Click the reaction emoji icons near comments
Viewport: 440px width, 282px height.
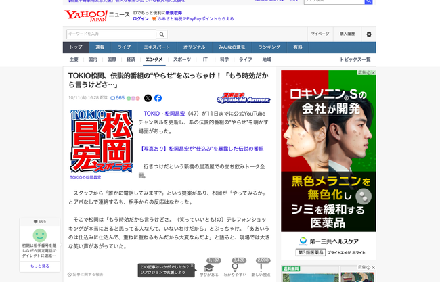coord(133,98)
